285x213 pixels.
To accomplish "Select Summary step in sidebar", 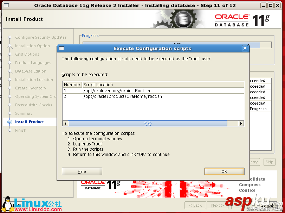I will click(24, 113).
